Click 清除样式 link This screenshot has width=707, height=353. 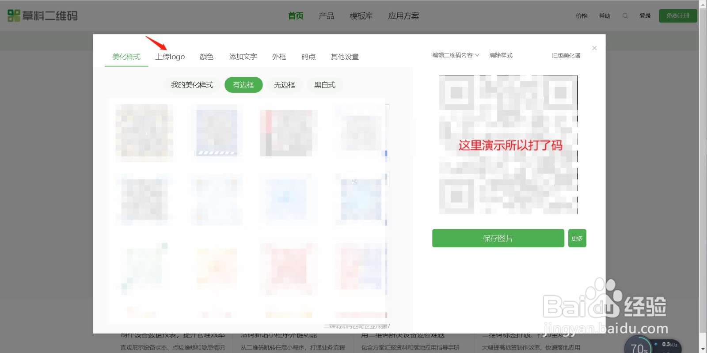click(x=501, y=55)
